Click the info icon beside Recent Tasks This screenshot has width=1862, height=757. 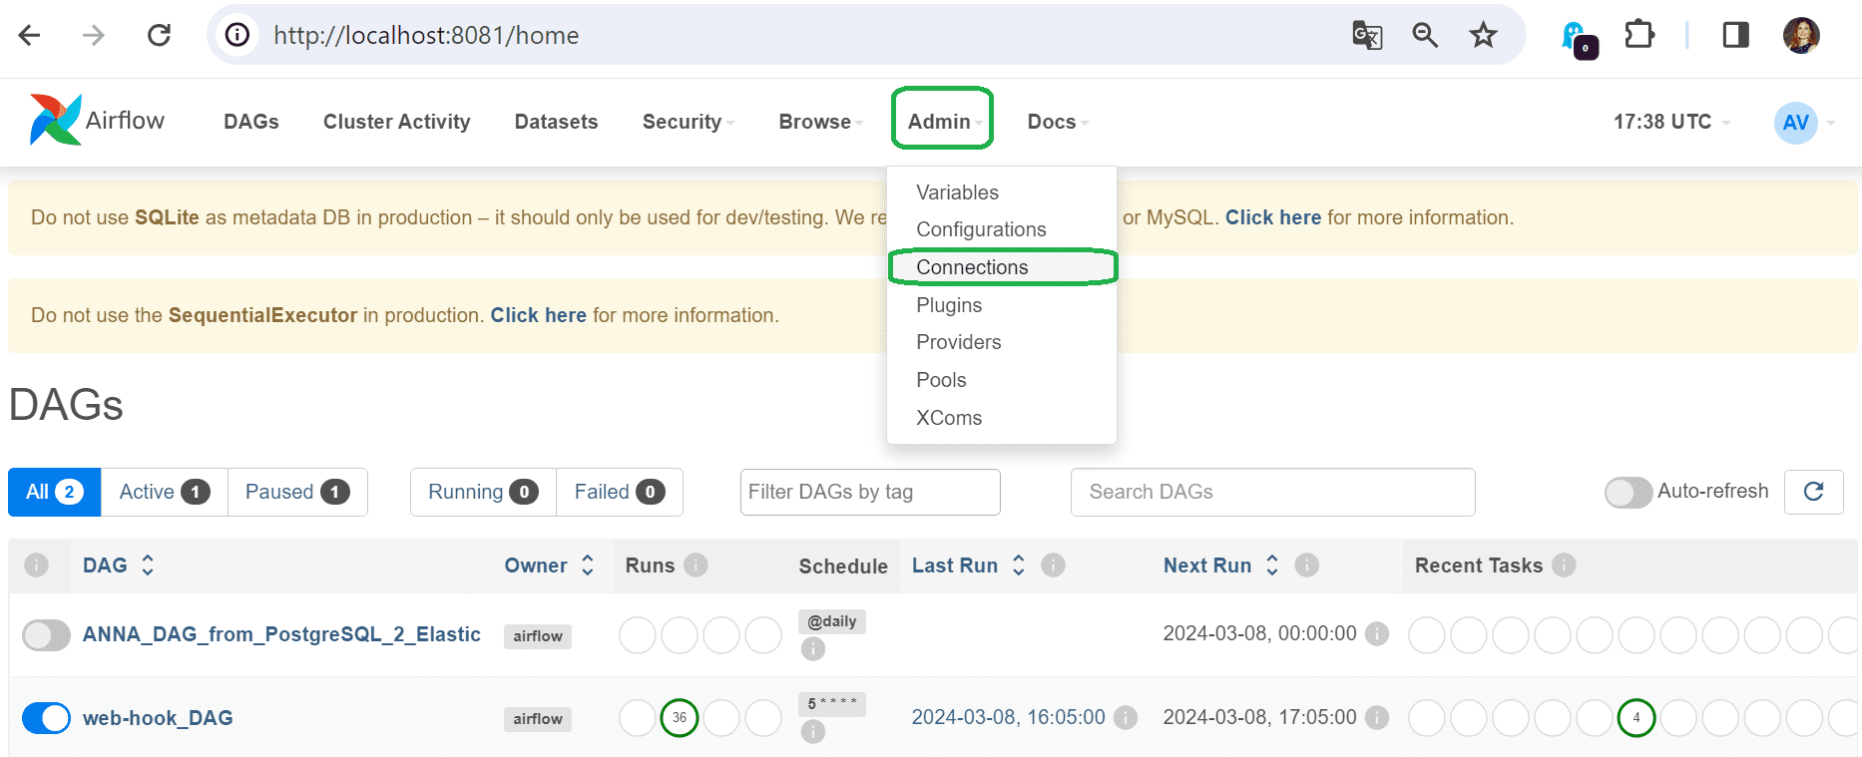(x=1564, y=566)
